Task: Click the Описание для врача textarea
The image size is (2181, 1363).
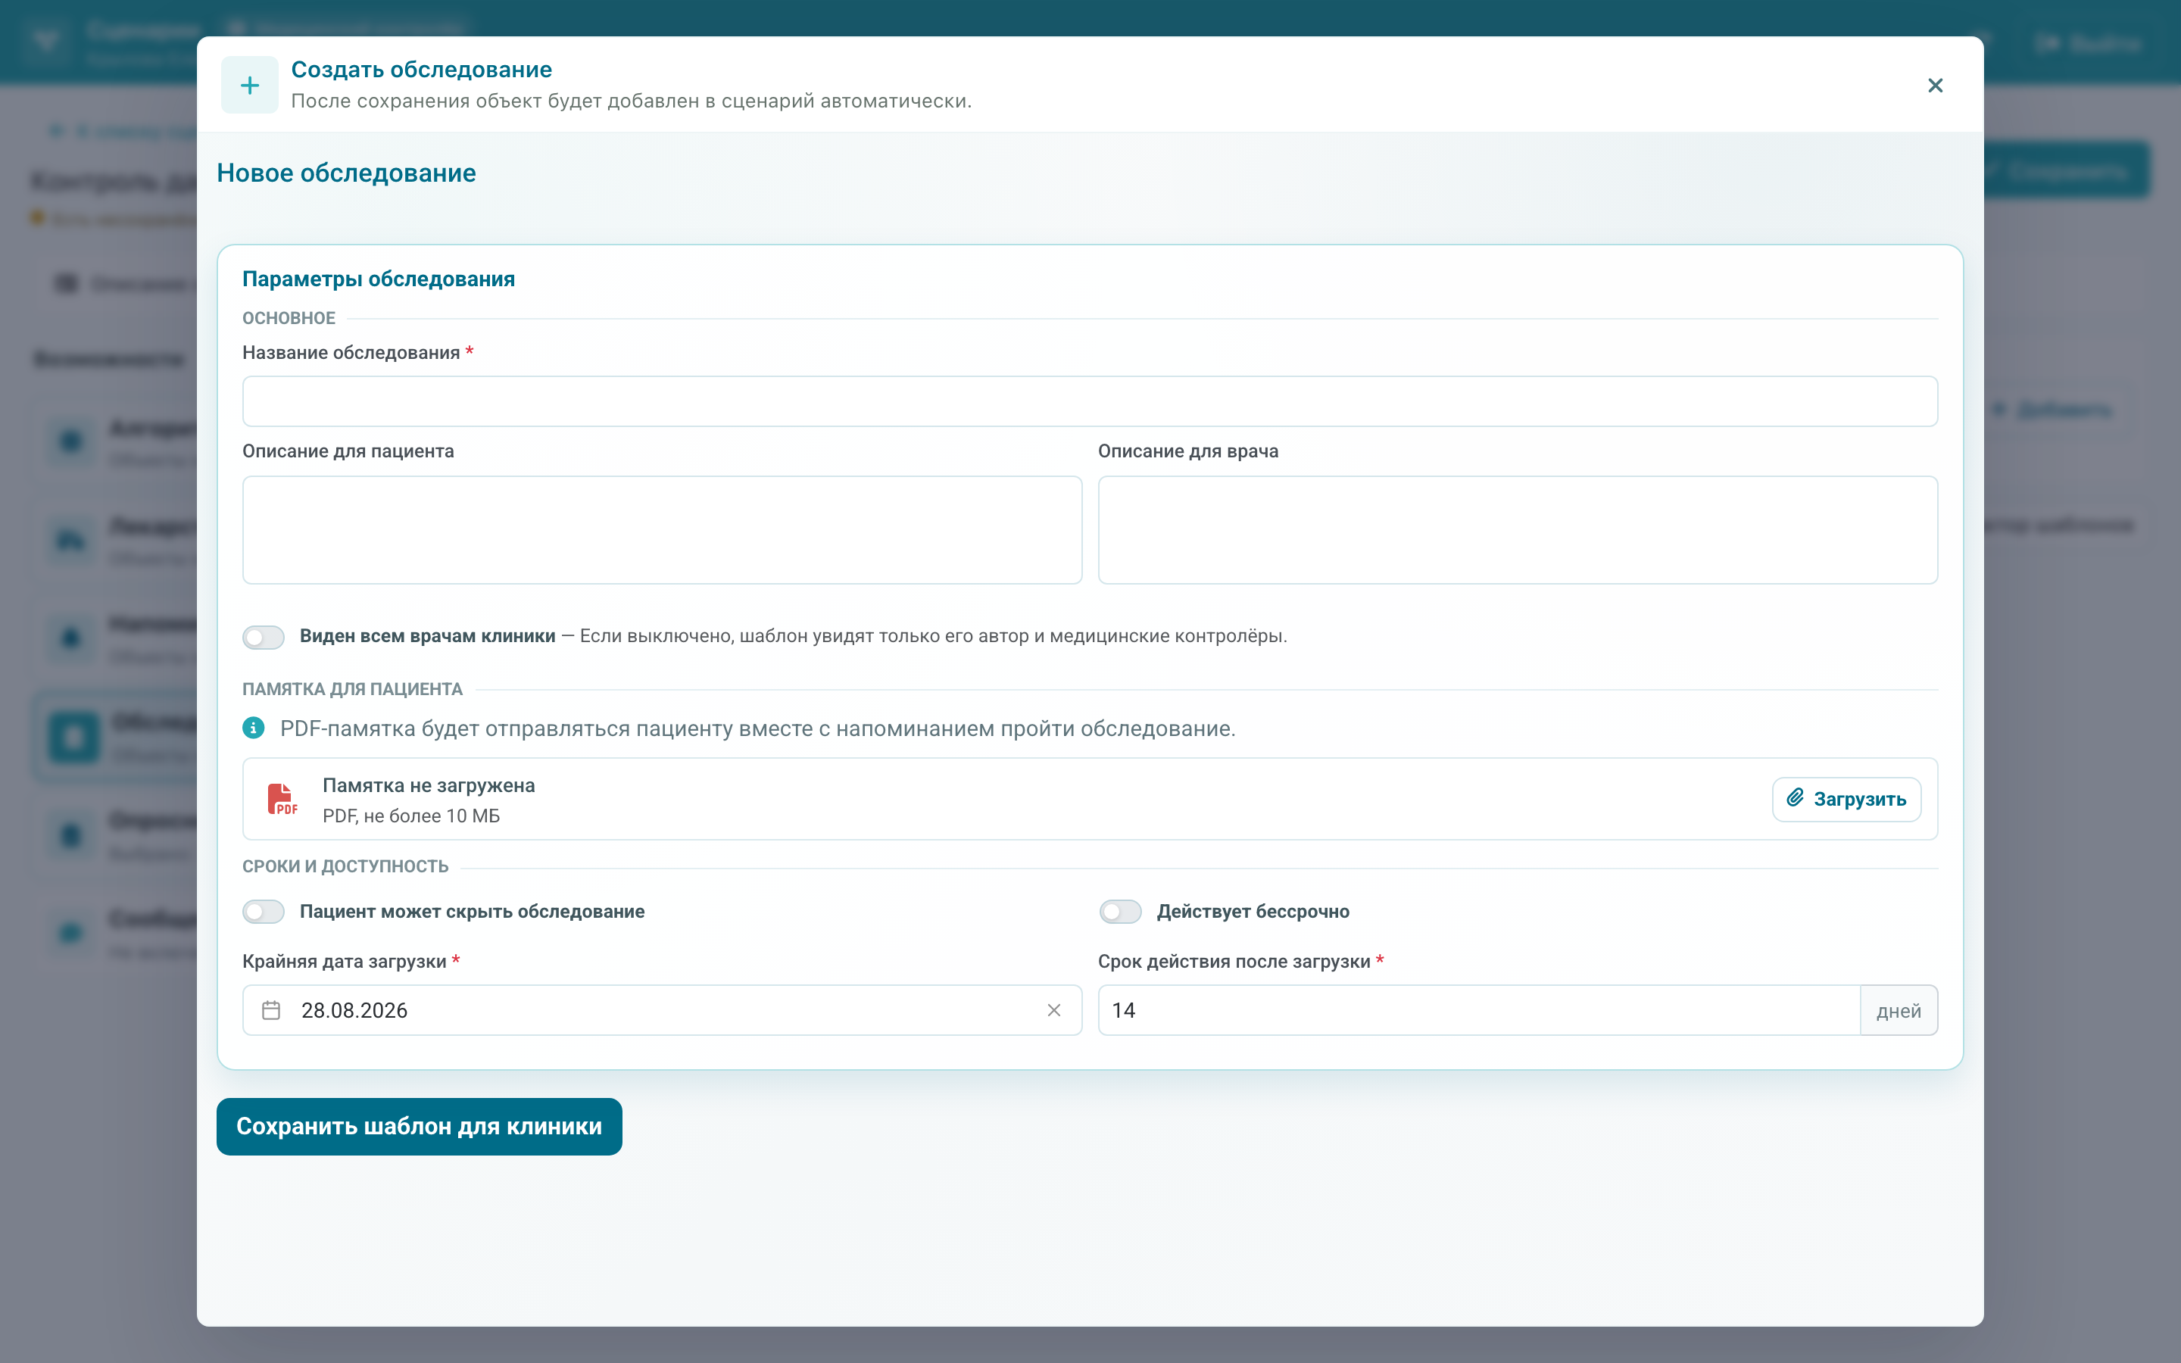Action: 1518,530
